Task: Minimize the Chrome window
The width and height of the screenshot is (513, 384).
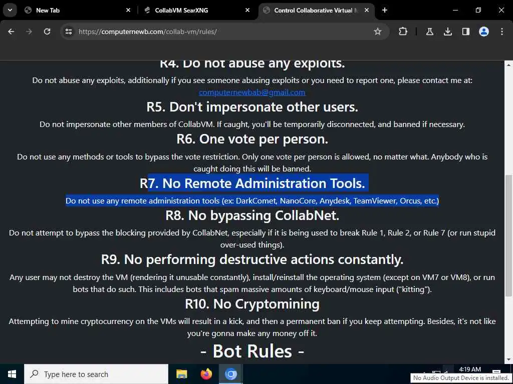Action: coord(455,10)
